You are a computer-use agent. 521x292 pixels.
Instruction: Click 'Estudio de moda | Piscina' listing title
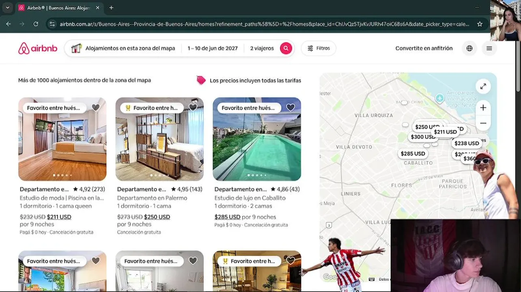(62, 198)
